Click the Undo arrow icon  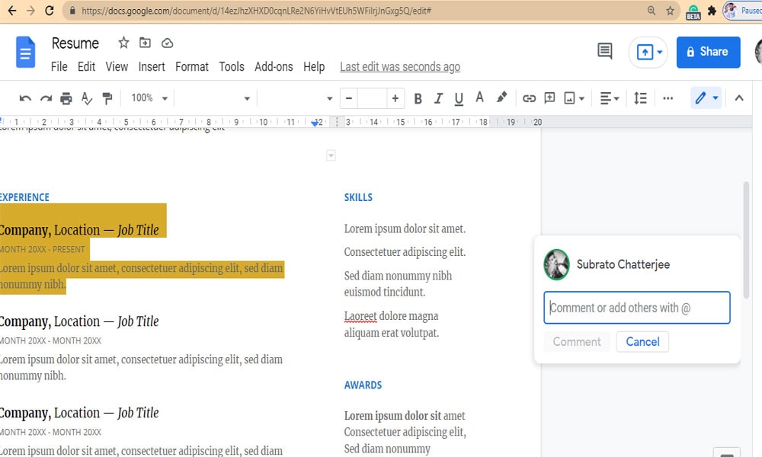click(x=25, y=98)
